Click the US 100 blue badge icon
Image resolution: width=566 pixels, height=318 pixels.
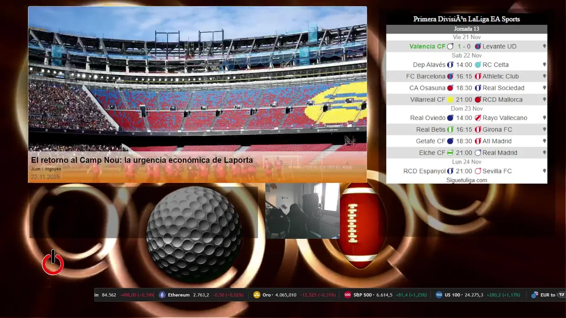[x=439, y=295]
